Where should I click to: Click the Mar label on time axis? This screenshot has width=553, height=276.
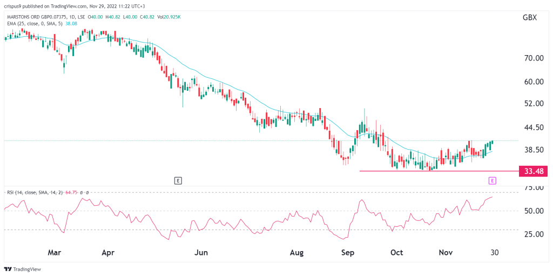(x=55, y=253)
